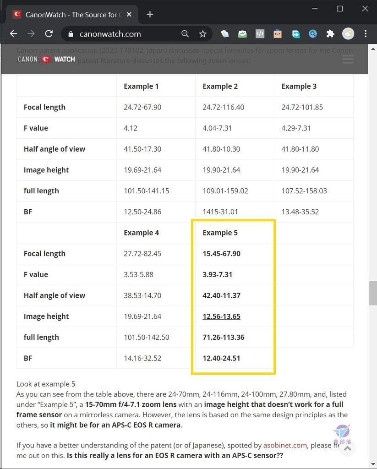The width and height of the screenshot is (377, 469).
Task: Click the scrollbar down arrow
Action: pyautogui.click(x=373, y=464)
